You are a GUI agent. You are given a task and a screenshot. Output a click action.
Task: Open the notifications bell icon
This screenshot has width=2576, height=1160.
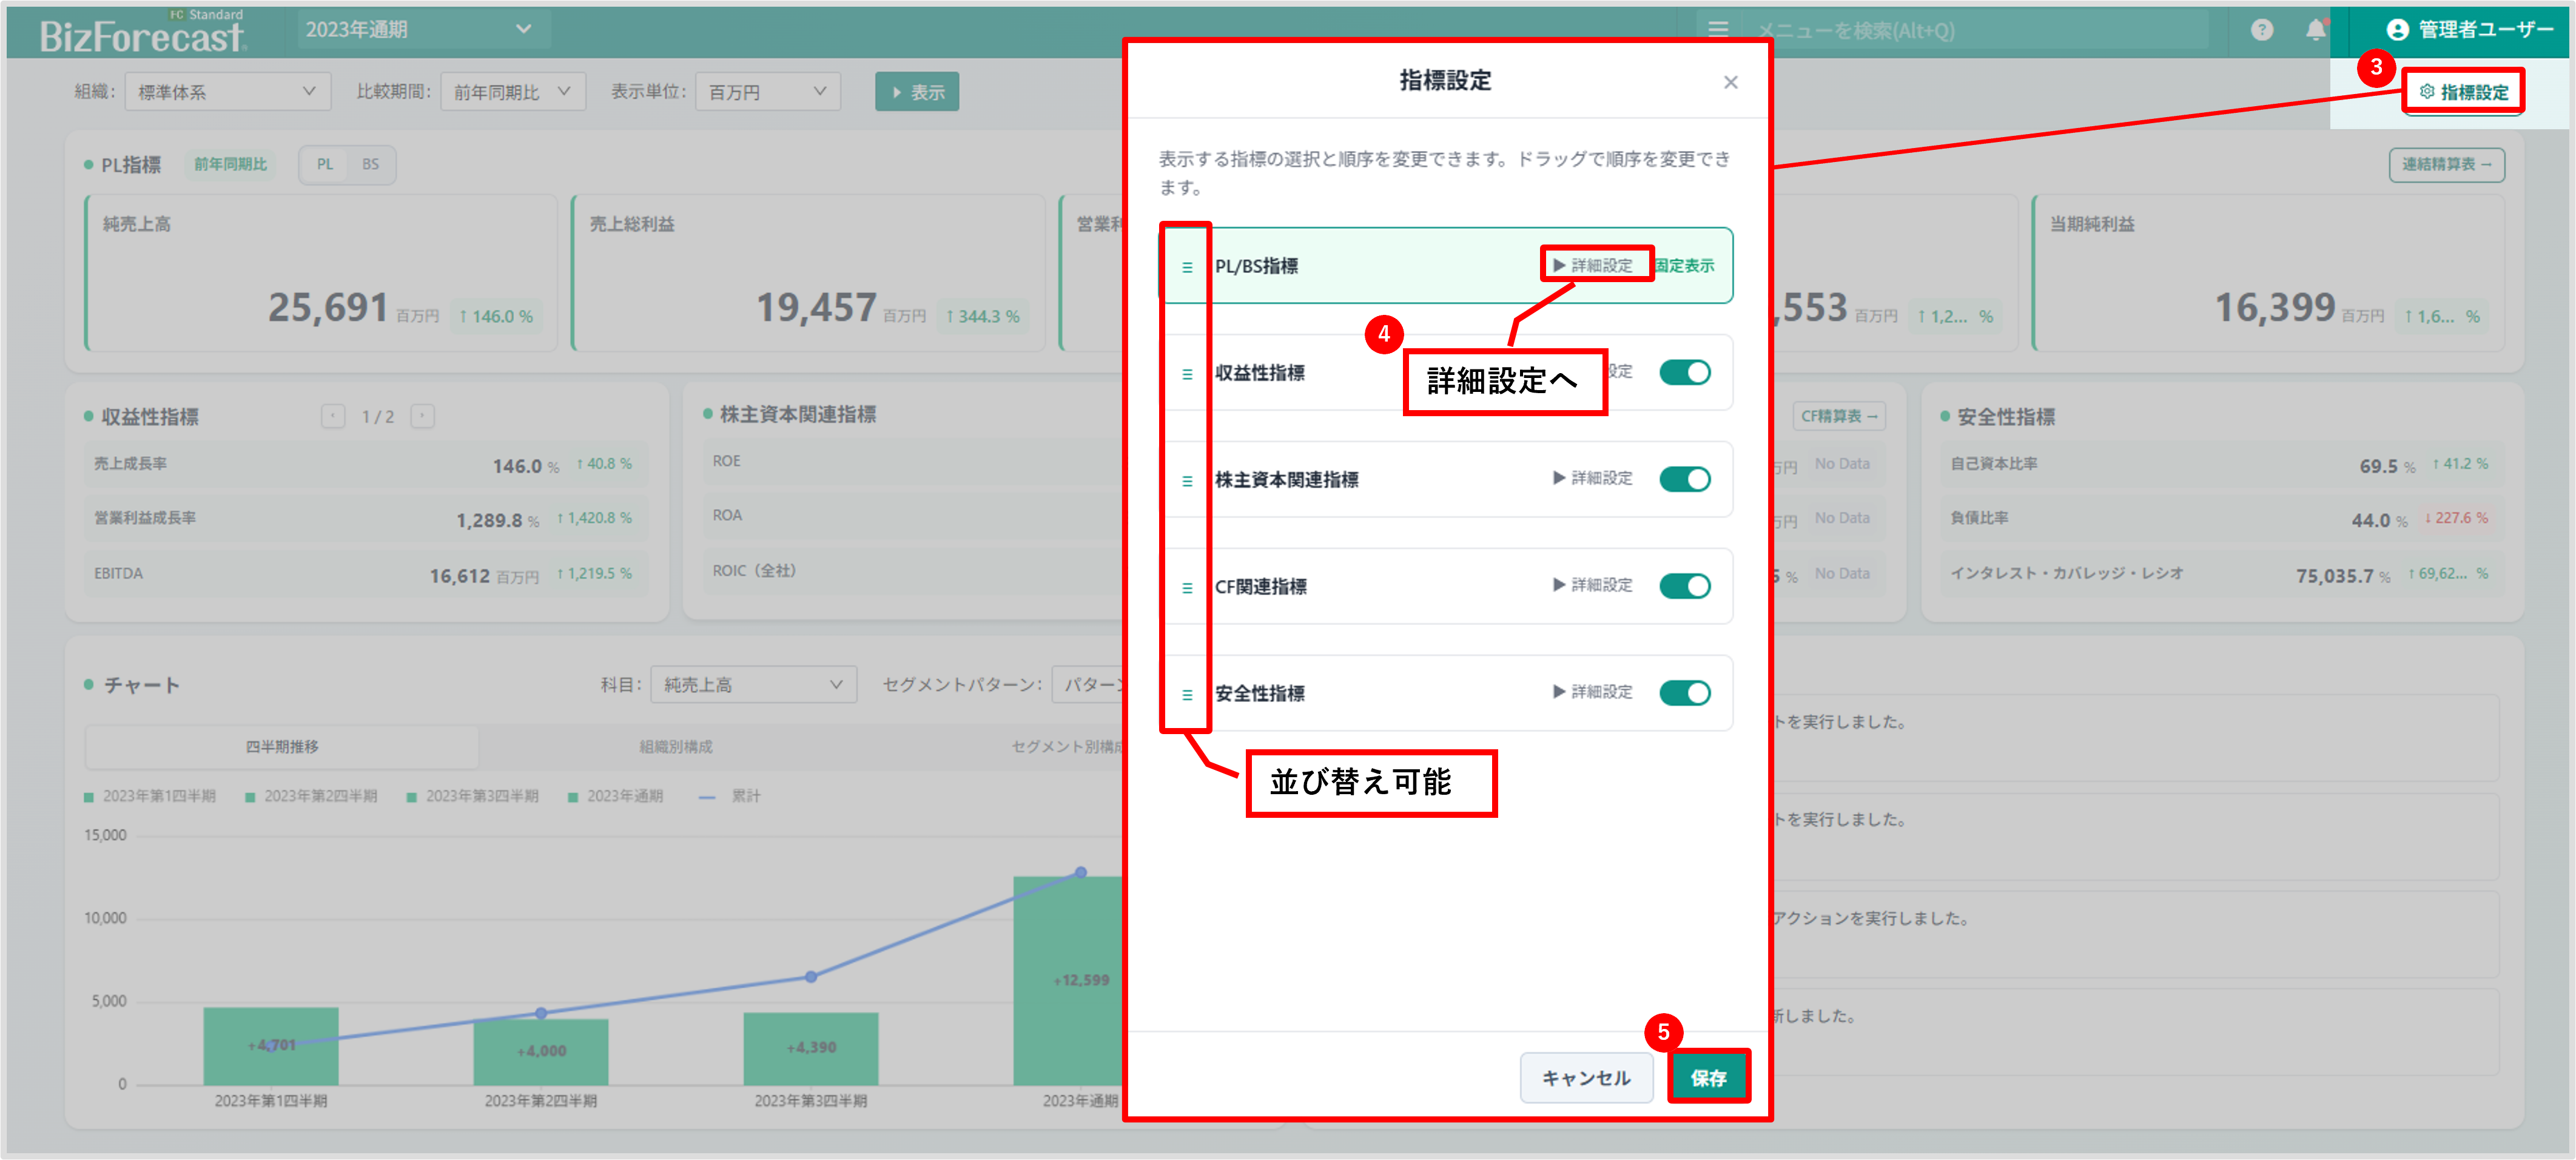coord(2315,30)
